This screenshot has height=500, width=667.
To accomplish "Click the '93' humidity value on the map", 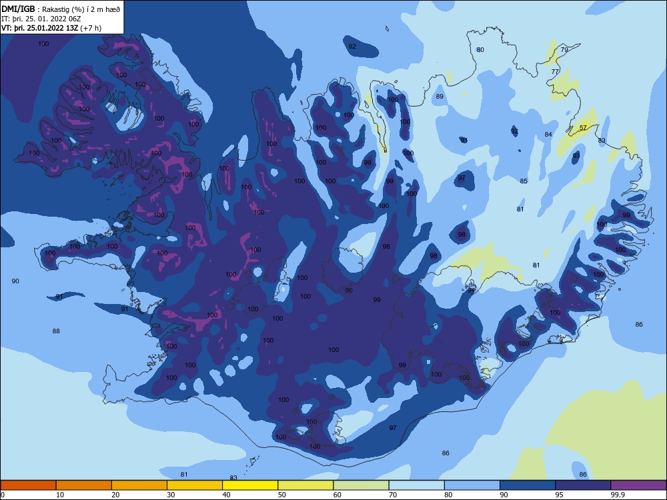I will pyautogui.click(x=576, y=155).
